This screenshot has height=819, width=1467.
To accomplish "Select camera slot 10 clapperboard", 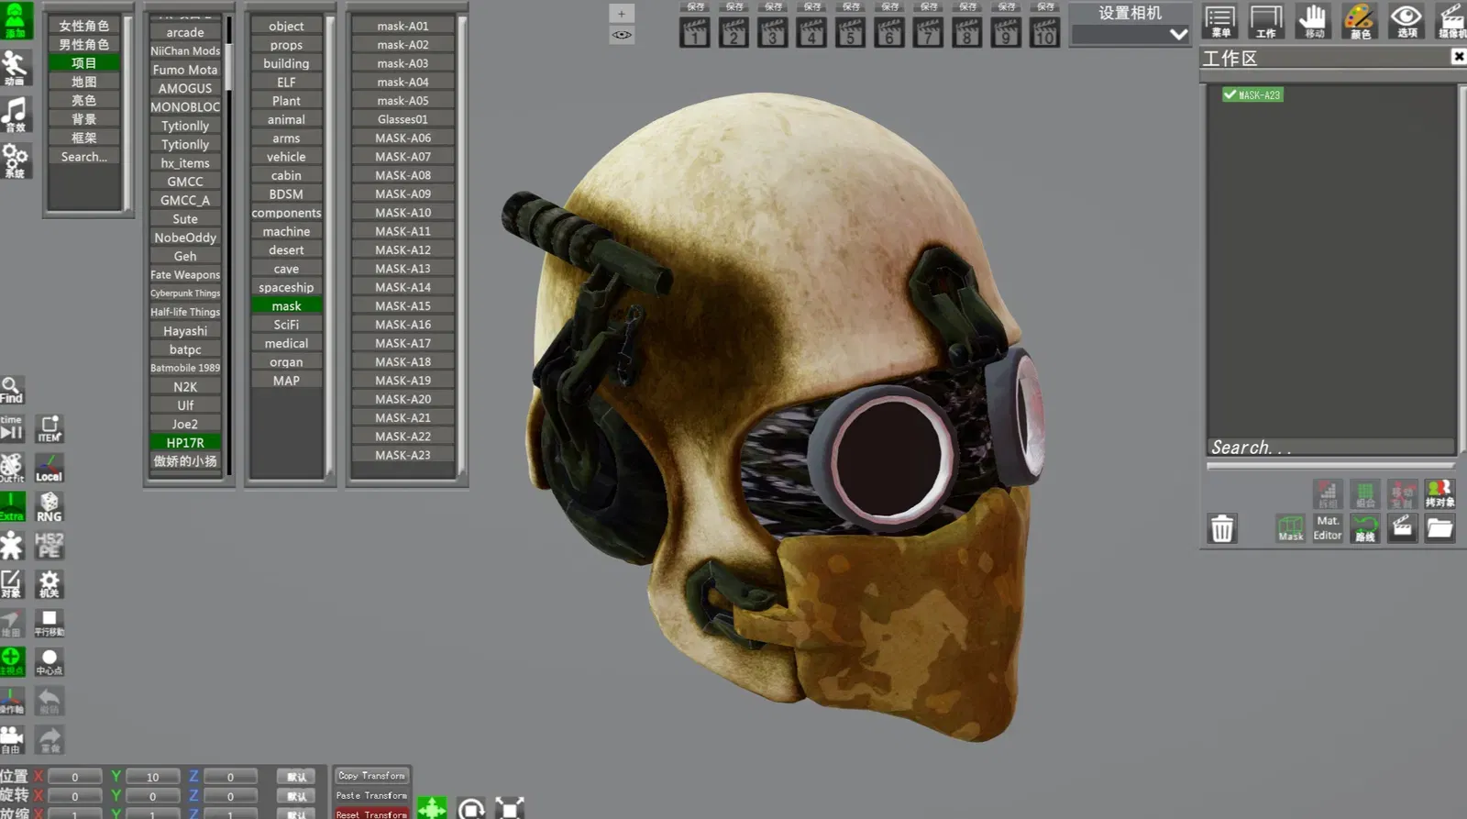I will (1044, 32).
